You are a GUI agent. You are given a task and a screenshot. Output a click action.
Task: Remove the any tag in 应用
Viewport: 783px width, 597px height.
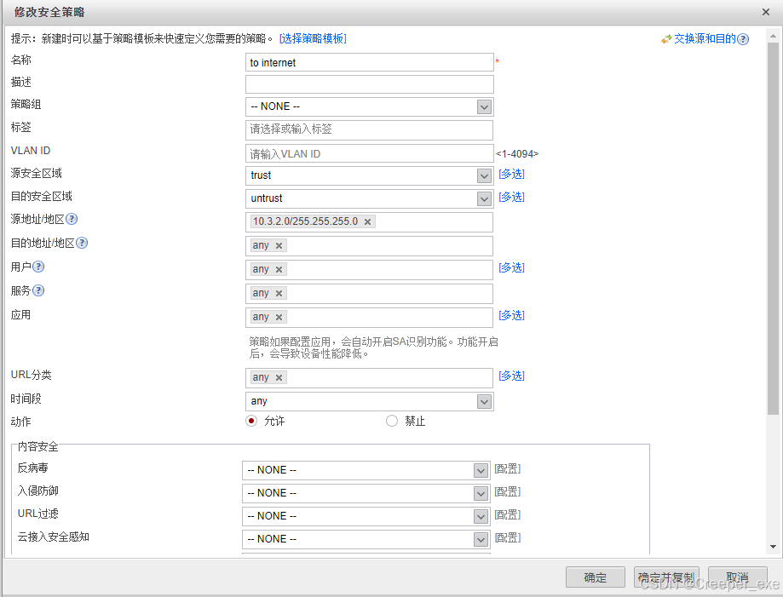tap(279, 317)
